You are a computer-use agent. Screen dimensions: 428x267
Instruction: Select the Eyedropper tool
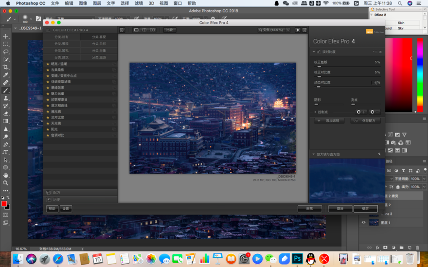pos(5,75)
